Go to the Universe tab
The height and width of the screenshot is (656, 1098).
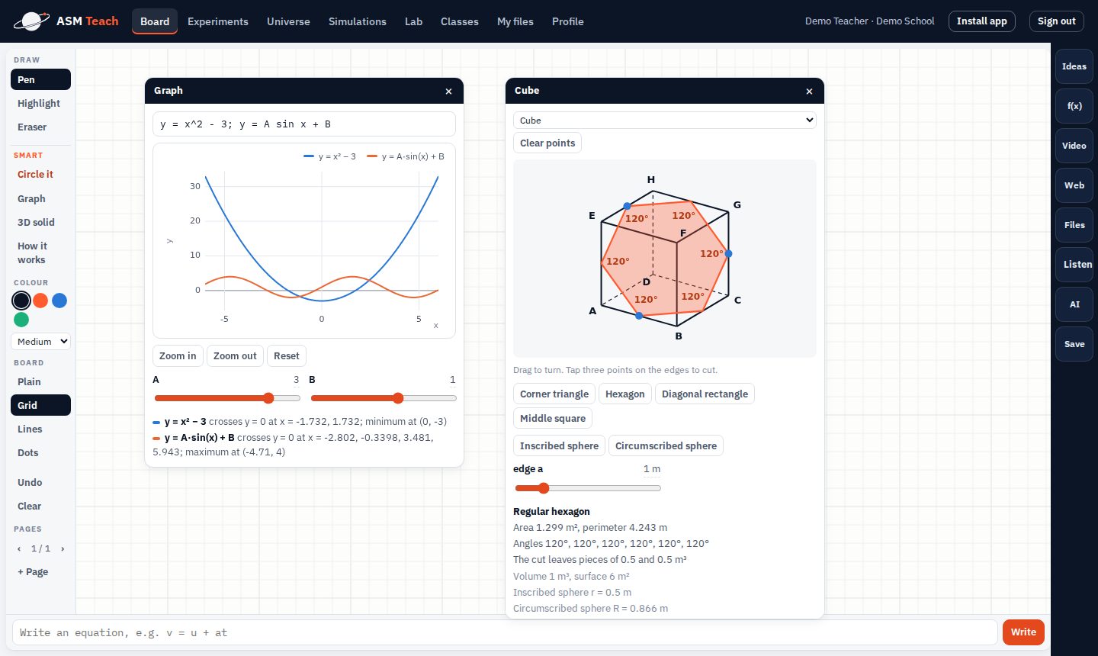click(x=288, y=21)
